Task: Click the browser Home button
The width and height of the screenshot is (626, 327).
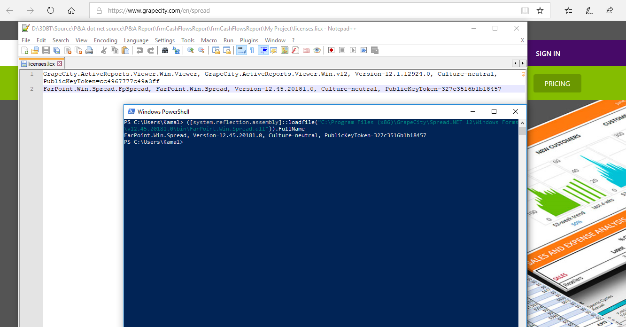Action: pyautogui.click(x=71, y=10)
